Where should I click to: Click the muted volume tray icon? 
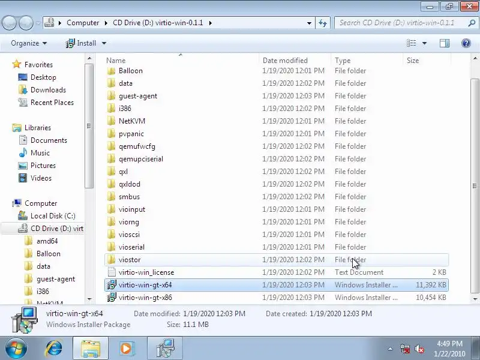[x=419, y=349]
